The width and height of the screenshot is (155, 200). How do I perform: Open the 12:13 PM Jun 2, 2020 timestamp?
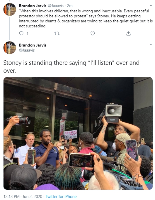pos(23,196)
